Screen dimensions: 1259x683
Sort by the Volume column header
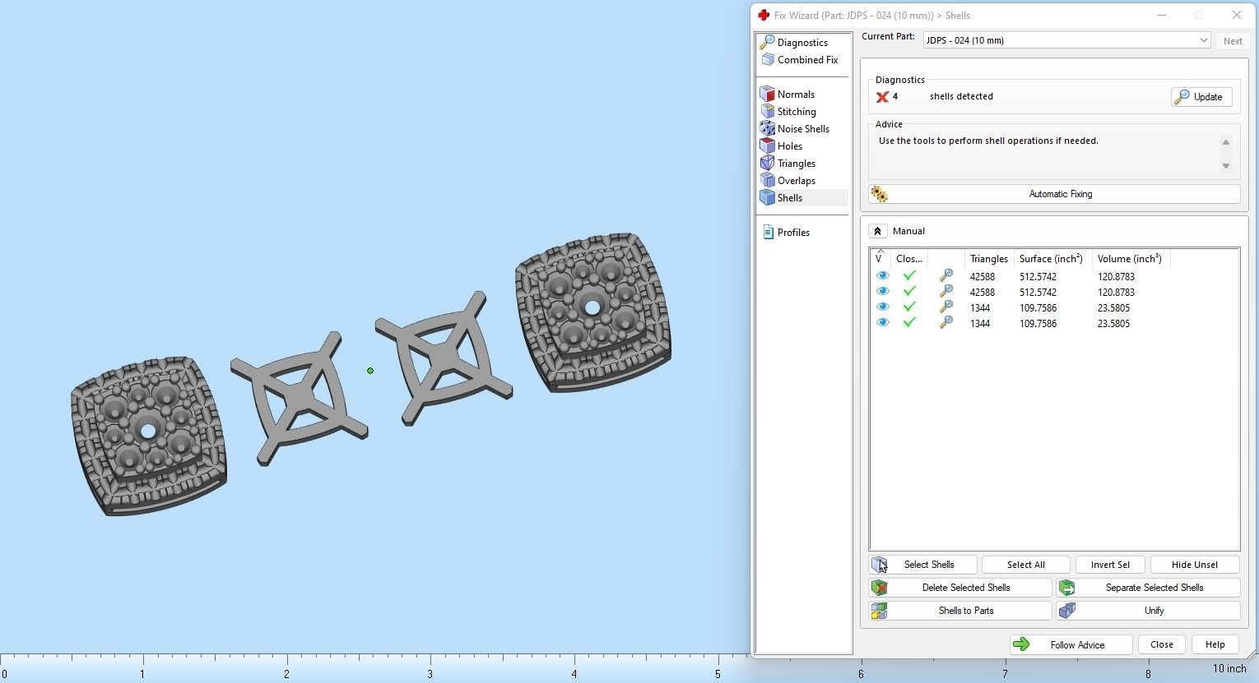(x=1130, y=259)
